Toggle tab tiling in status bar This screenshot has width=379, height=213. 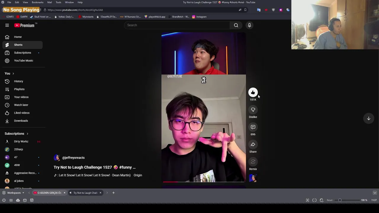coord(314,200)
